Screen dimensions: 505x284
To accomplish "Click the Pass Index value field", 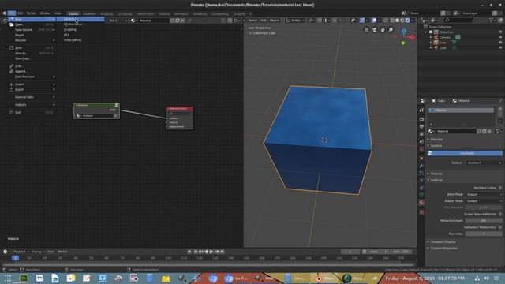I will point(484,234).
